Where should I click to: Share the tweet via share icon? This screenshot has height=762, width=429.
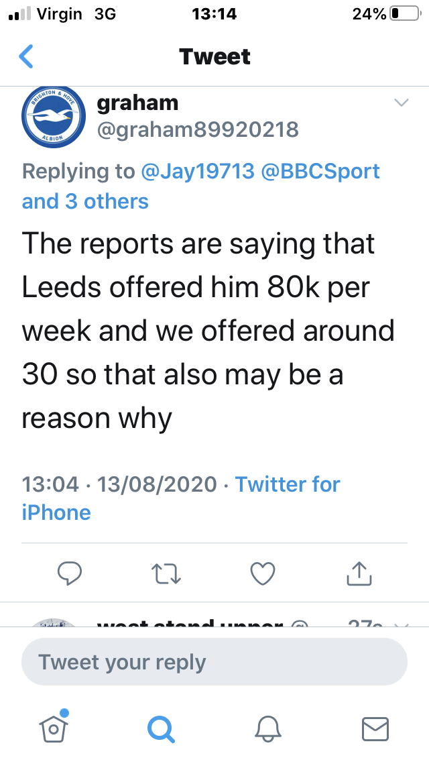[359, 573]
